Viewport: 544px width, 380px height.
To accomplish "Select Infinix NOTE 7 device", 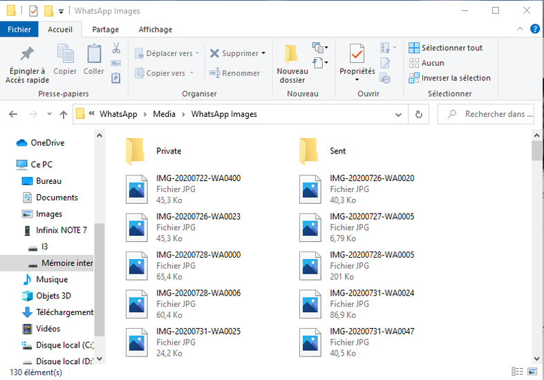I will (55, 230).
